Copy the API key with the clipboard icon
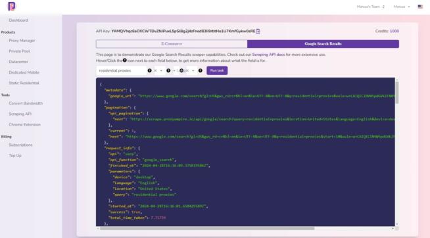Image resolution: width=430 pixels, height=238 pixels. pyautogui.click(x=258, y=32)
